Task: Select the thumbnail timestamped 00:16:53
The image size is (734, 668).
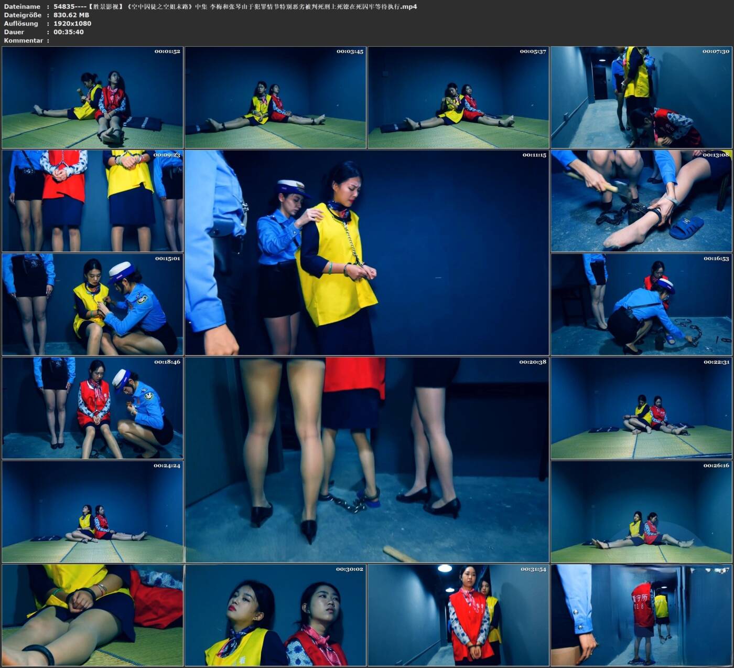Action: tap(641, 304)
